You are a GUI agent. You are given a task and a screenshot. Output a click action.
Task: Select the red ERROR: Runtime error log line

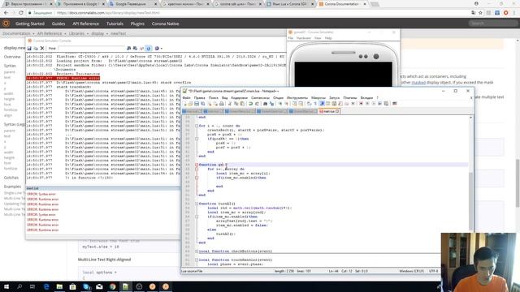pos(63,78)
